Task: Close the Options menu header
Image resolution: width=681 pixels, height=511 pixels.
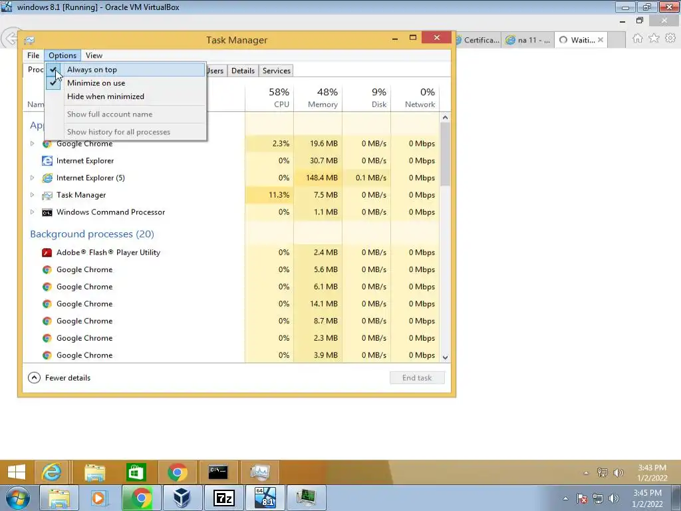Action: click(62, 55)
